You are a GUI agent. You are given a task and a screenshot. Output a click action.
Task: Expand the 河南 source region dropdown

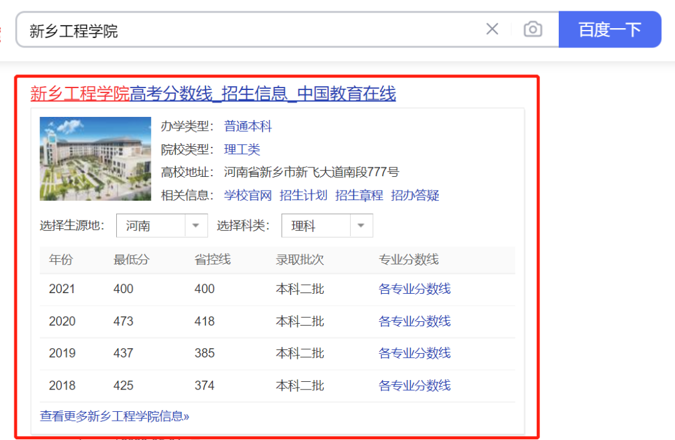pyautogui.click(x=162, y=226)
